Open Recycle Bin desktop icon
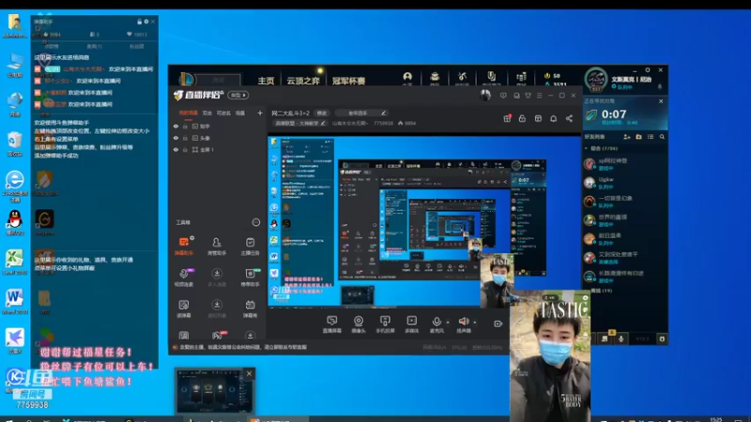Image resolution: width=751 pixels, height=422 pixels. [14, 143]
